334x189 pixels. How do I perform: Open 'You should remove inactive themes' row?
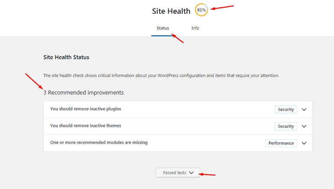[178, 126]
